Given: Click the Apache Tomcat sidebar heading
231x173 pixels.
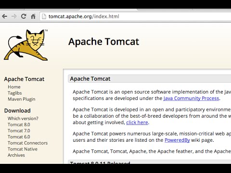Looking at the screenshot, I should [x=24, y=79].
